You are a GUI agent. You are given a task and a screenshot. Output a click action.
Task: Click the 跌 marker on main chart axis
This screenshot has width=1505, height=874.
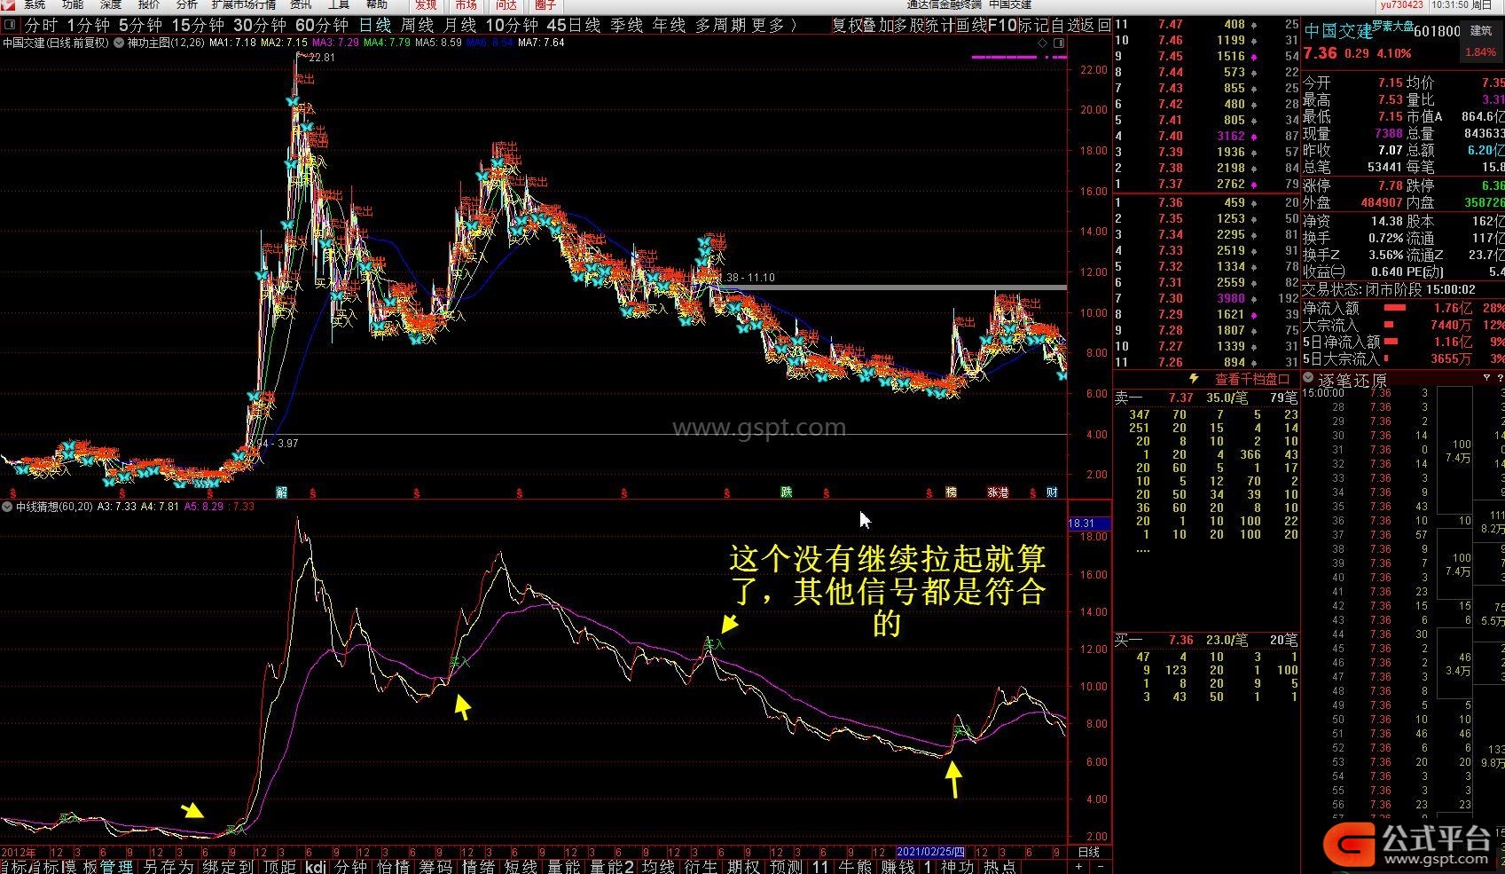(x=786, y=492)
